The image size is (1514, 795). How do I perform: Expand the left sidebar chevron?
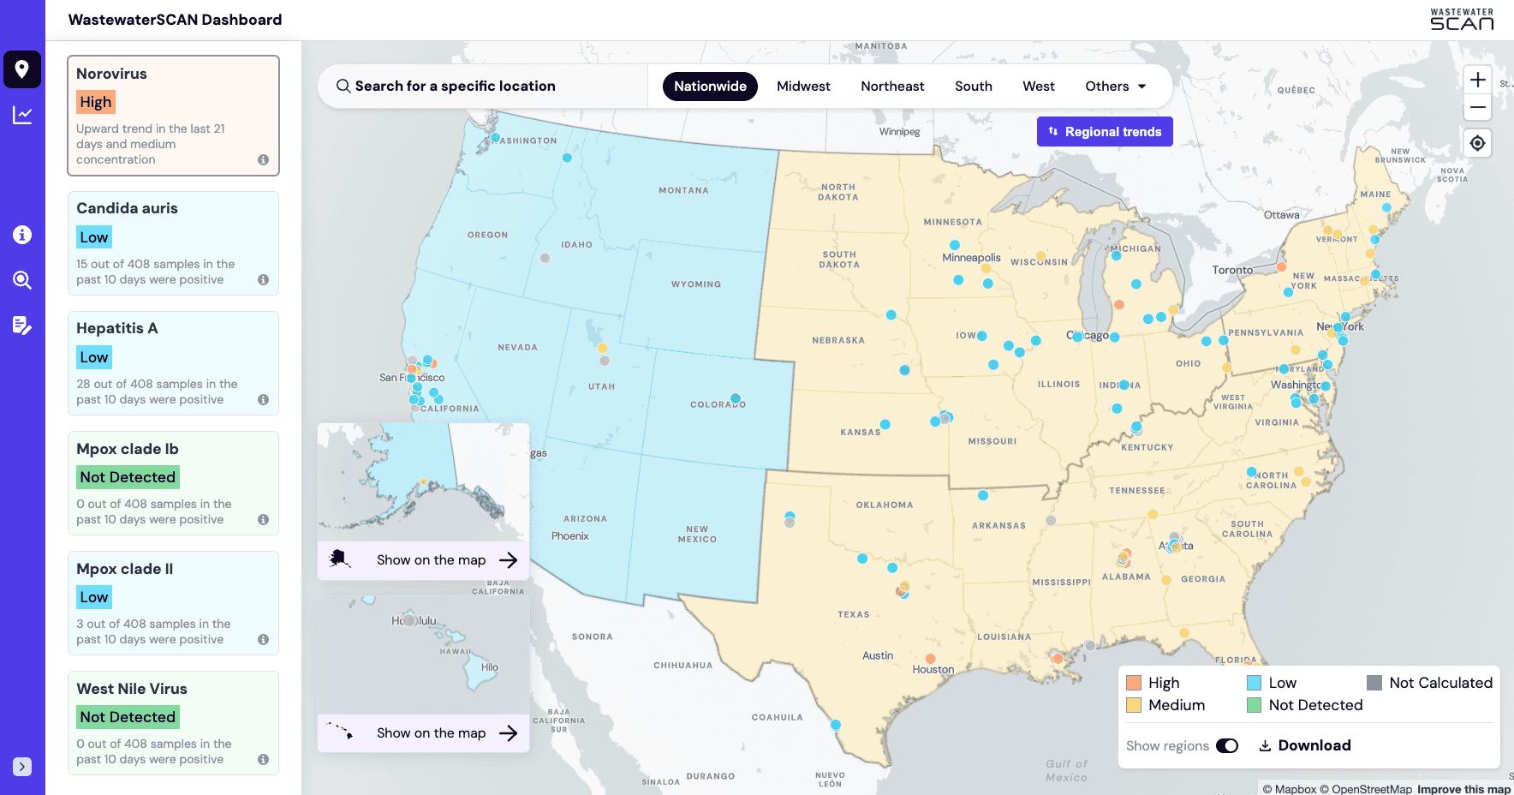point(22,767)
